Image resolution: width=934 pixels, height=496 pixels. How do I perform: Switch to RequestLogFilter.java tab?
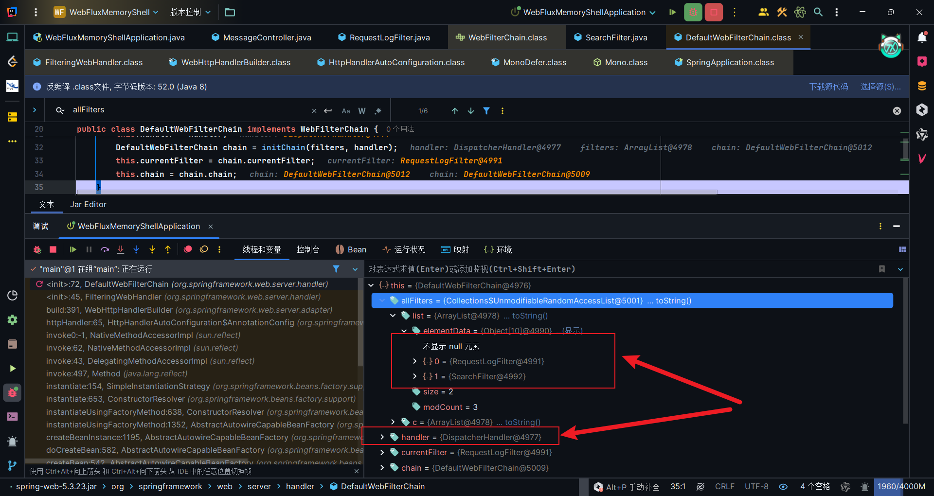pos(384,37)
